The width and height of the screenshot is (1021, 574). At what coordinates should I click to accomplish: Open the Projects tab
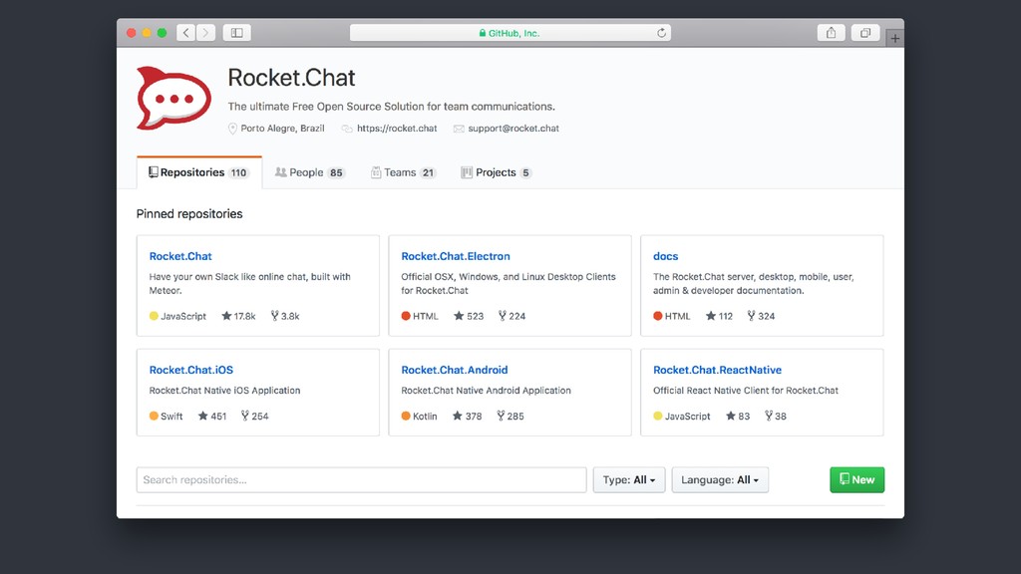click(497, 172)
